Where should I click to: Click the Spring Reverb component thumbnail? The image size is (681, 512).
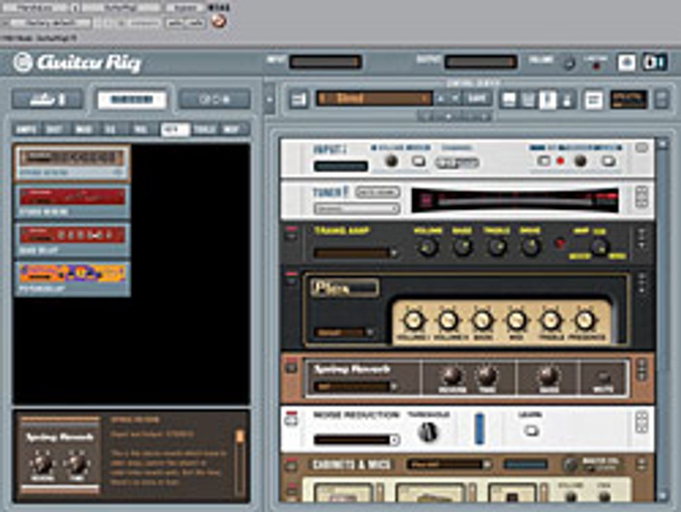72,163
